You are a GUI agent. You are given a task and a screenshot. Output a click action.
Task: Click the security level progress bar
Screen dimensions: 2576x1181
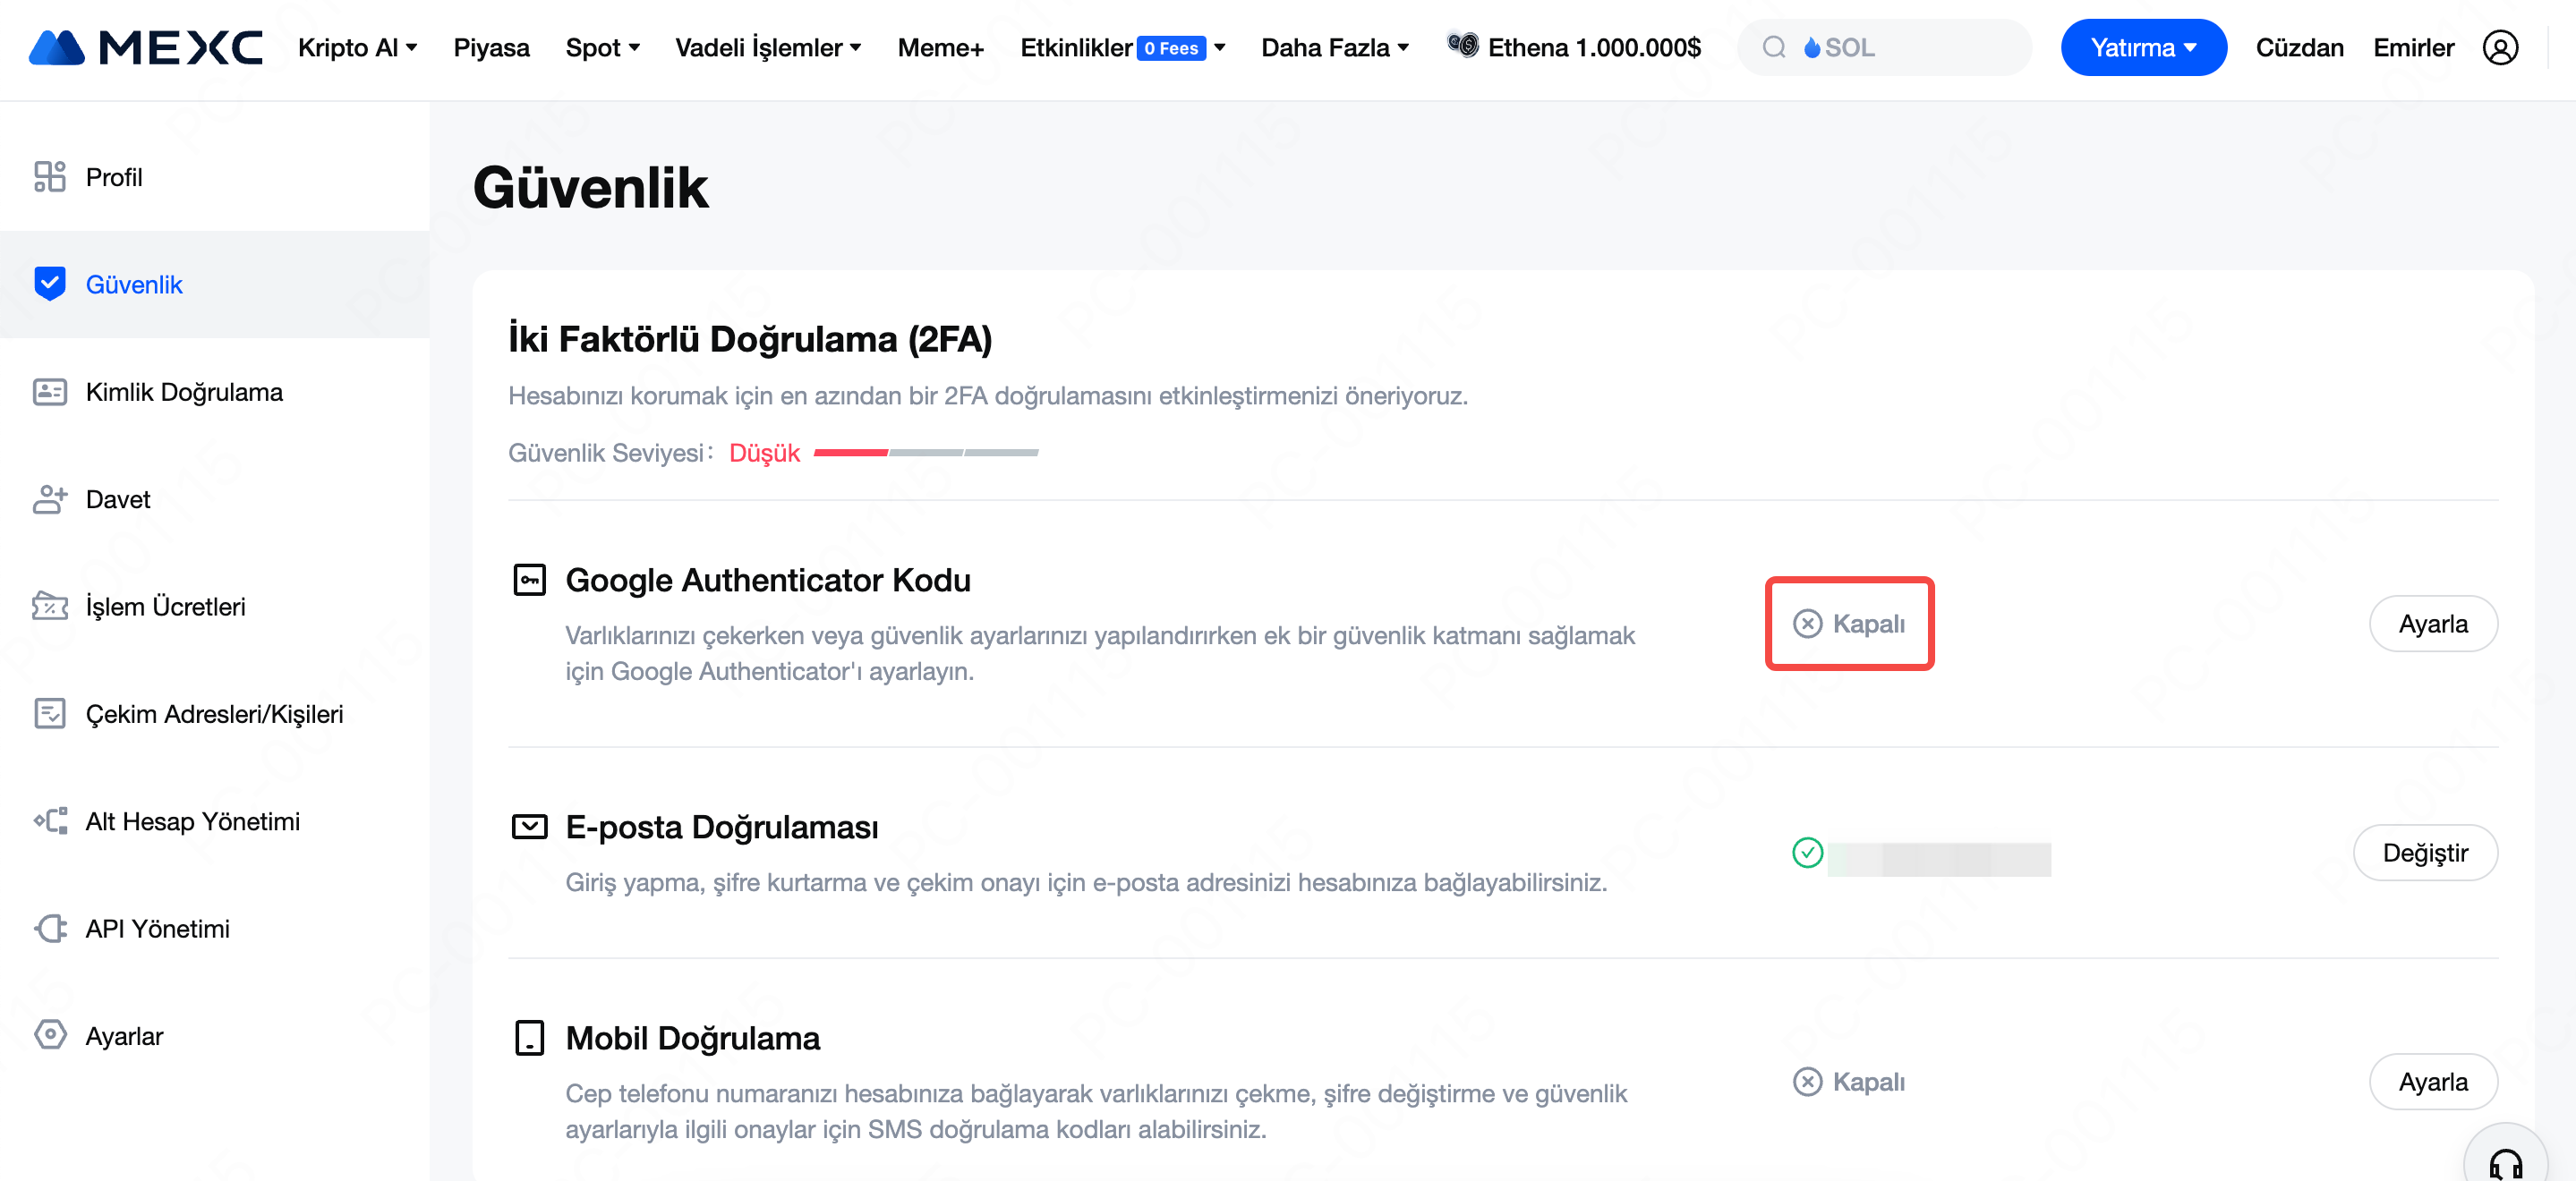(x=926, y=453)
